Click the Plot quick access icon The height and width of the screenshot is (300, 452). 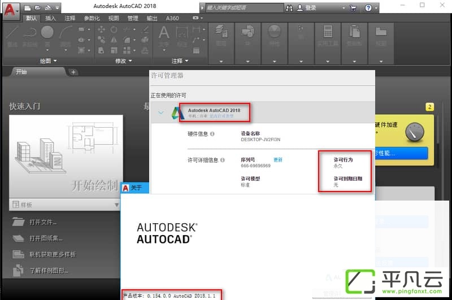(48, 8)
